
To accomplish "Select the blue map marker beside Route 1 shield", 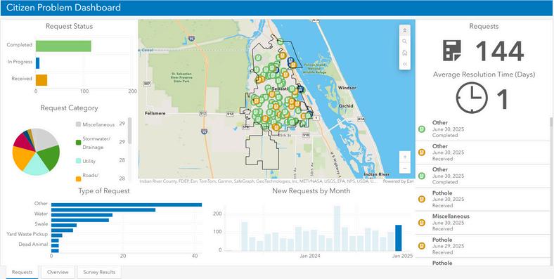I will [x=309, y=114].
